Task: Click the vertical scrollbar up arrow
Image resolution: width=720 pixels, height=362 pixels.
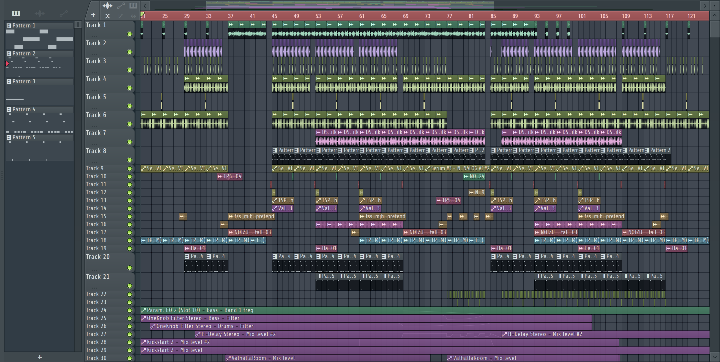Action: pos(714,15)
